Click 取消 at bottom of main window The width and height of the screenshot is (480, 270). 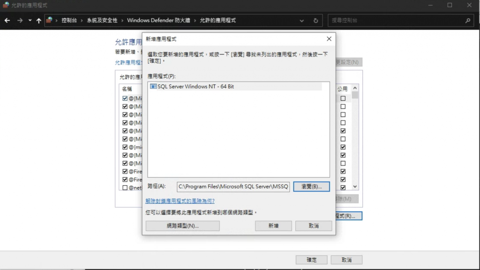(346, 260)
